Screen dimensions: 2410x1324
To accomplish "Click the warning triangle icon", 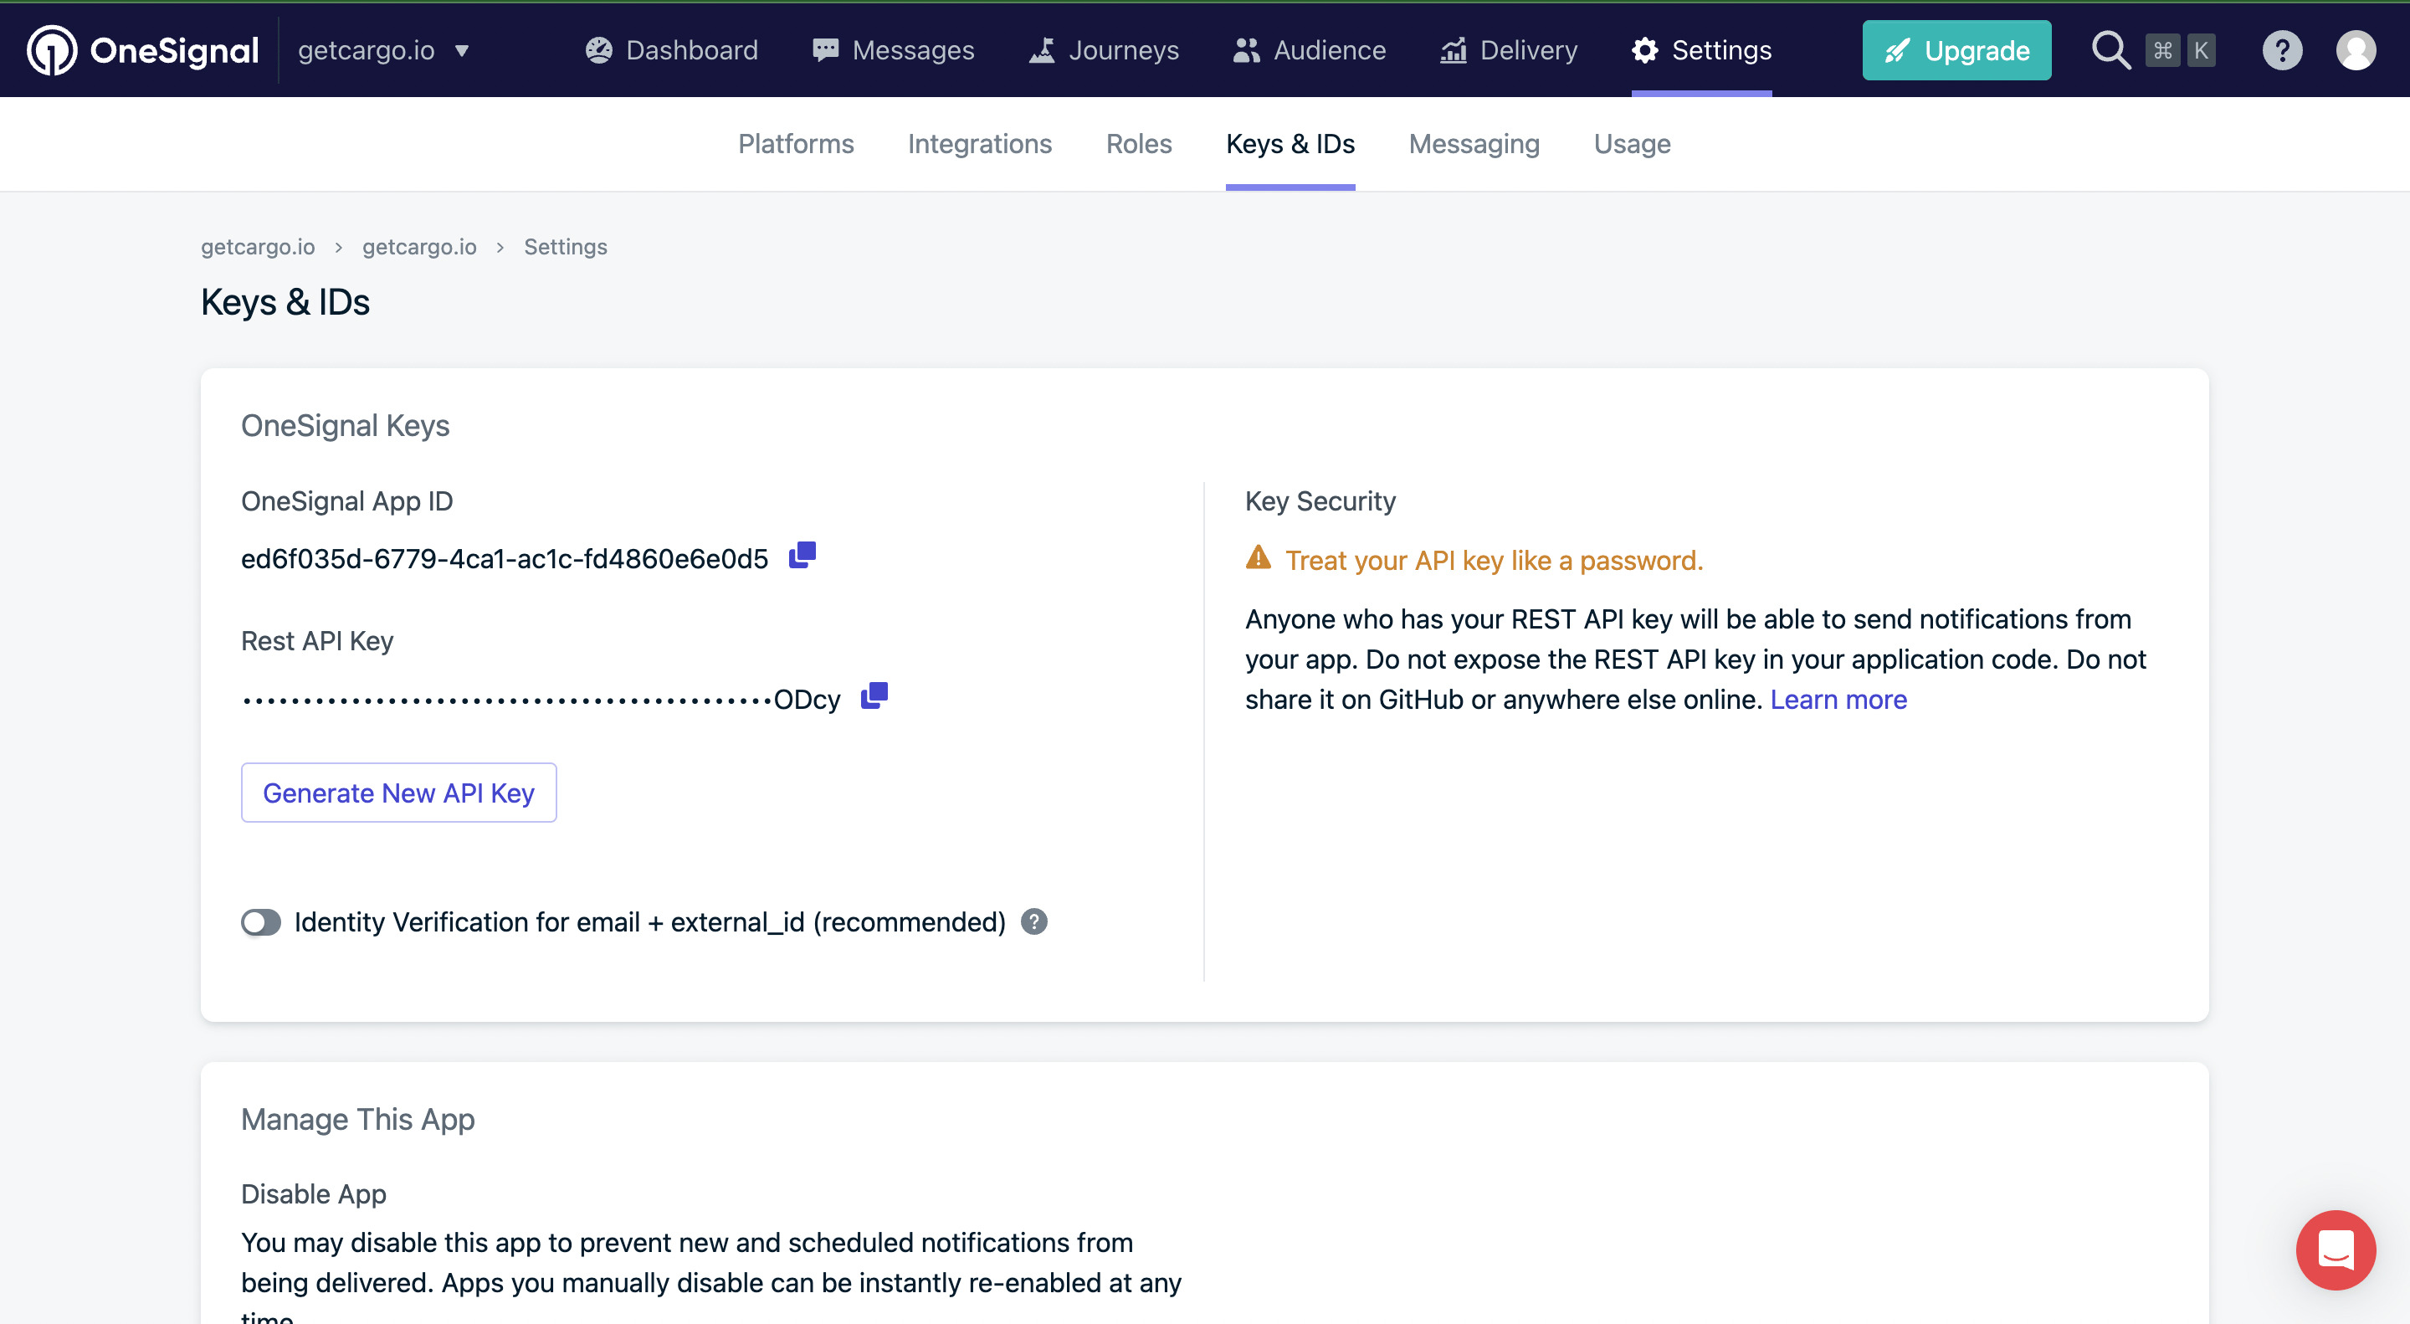I will 1259,557.
